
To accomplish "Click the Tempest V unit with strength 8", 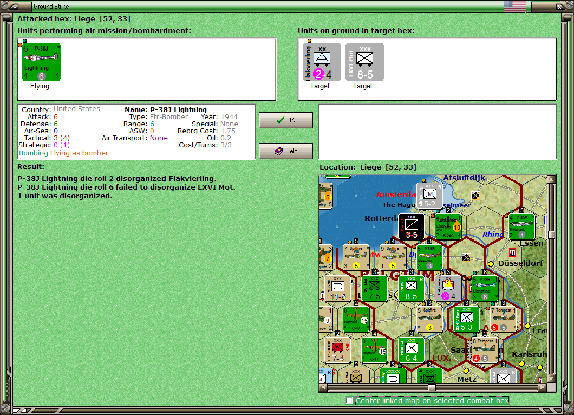I will 485,350.
